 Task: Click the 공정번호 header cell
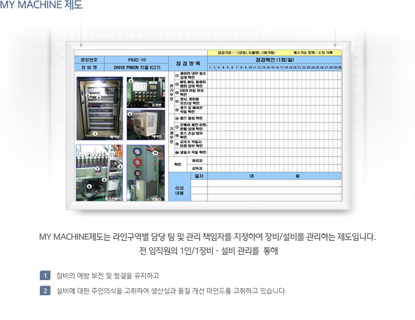coord(89,60)
